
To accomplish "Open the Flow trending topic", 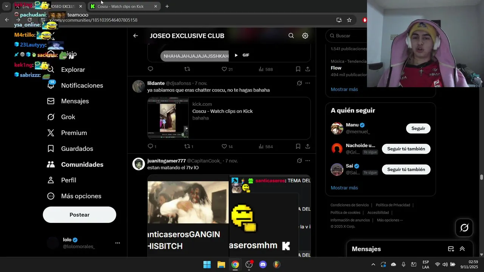I will pyautogui.click(x=336, y=68).
